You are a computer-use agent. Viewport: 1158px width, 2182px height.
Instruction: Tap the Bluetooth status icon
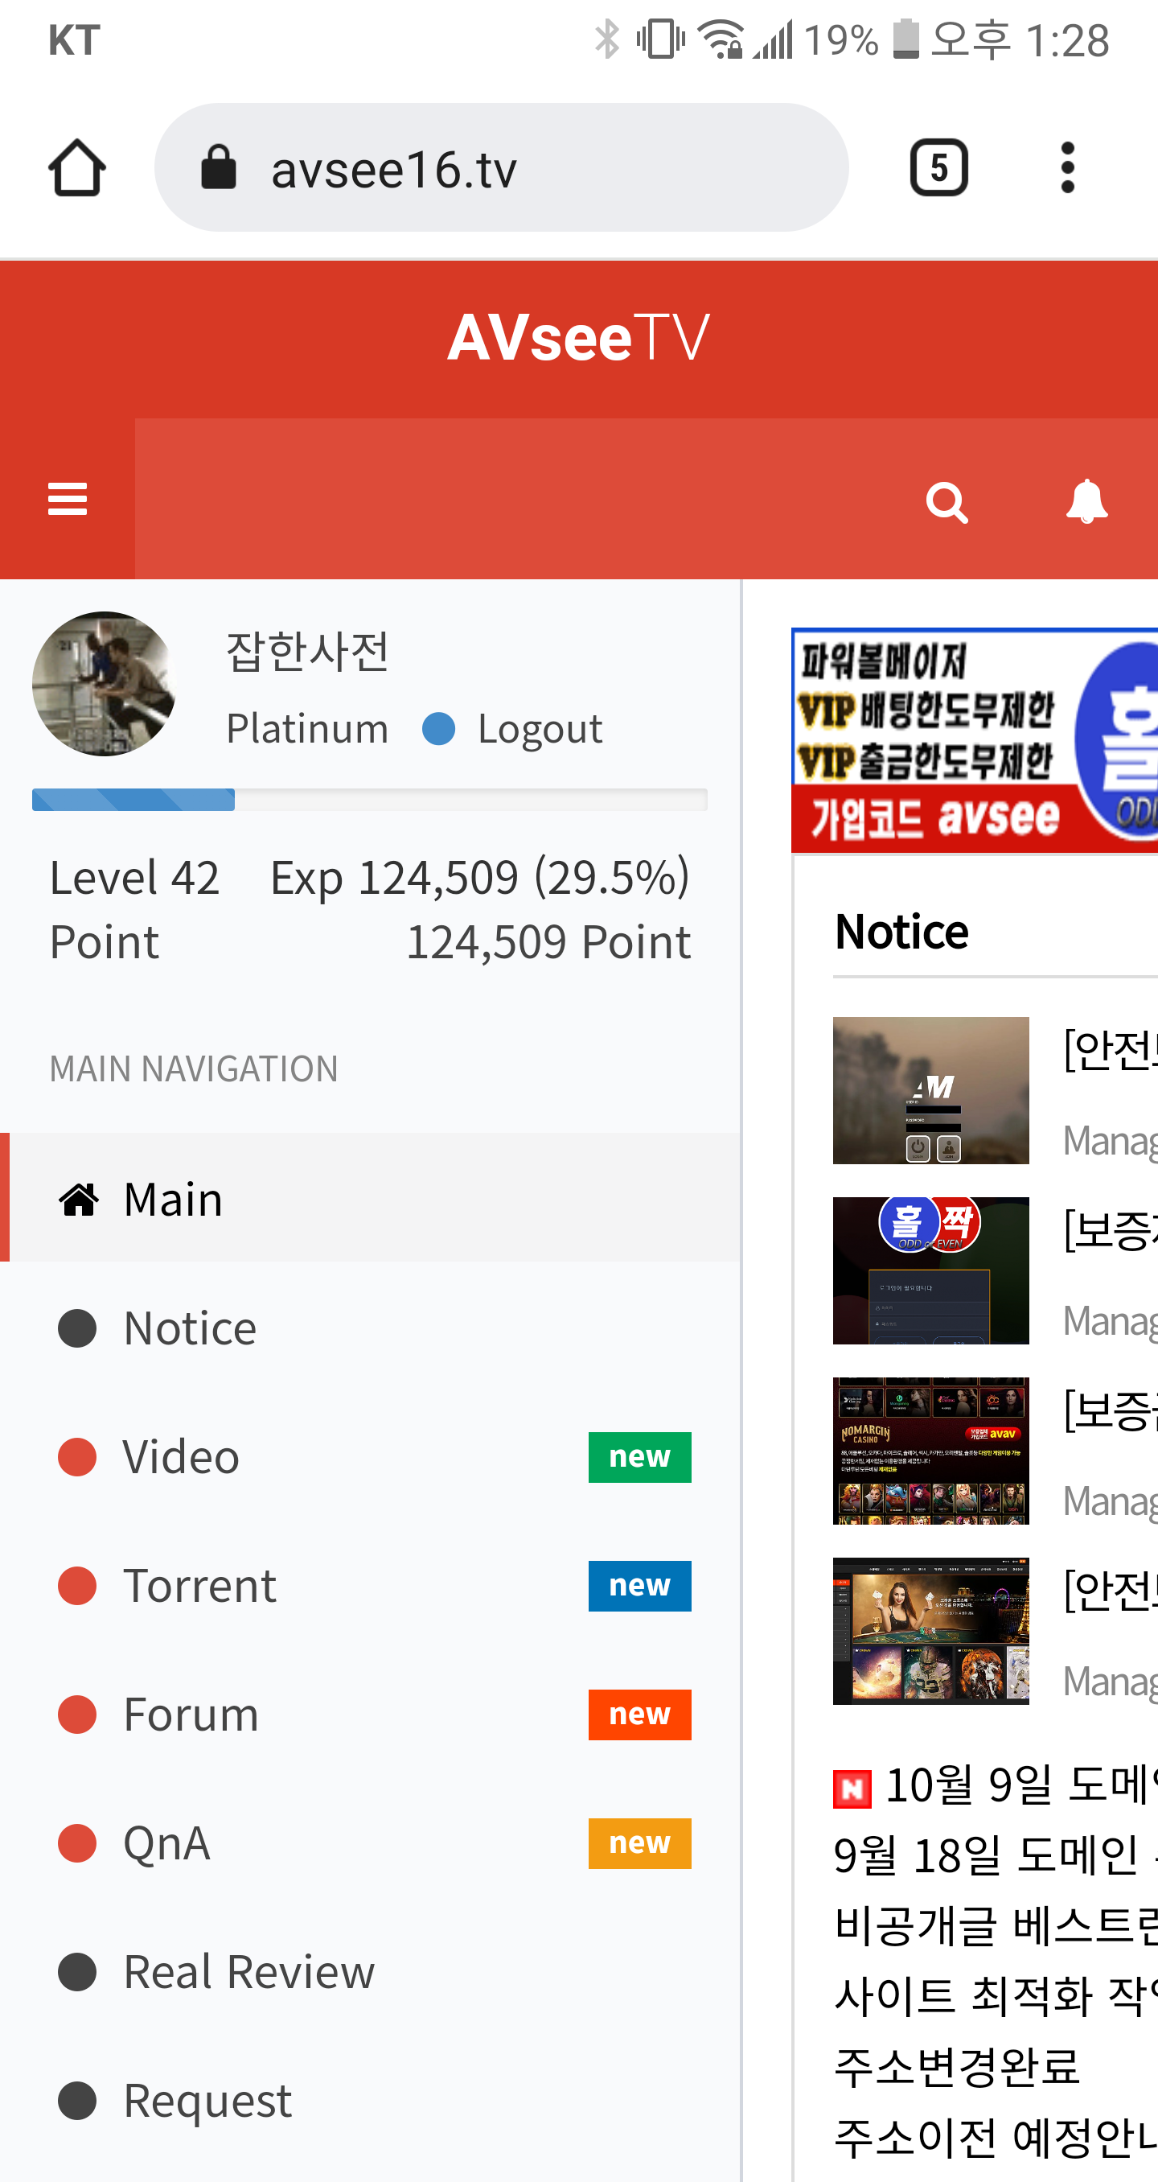607,39
